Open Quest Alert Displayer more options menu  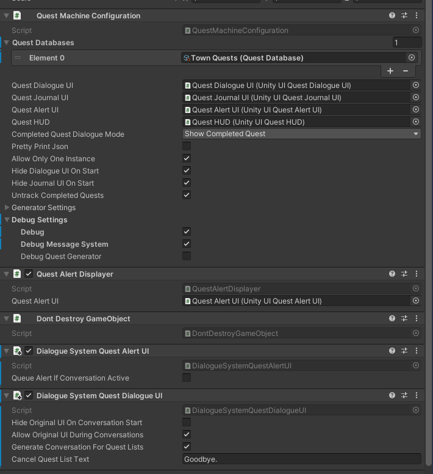(x=417, y=274)
